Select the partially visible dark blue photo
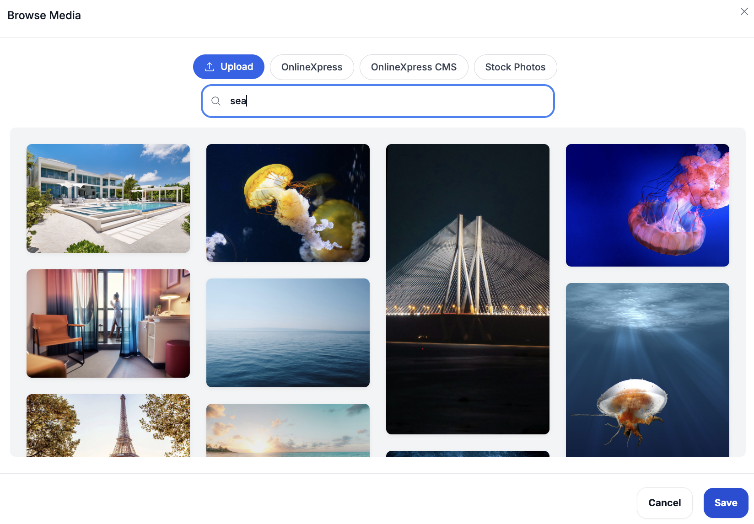This screenshot has width=754, height=524. pyautogui.click(x=468, y=454)
